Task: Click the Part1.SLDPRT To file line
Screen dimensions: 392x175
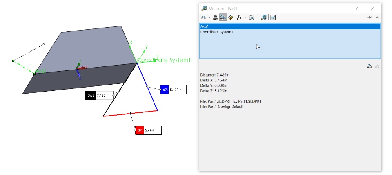Action: click(231, 101)
